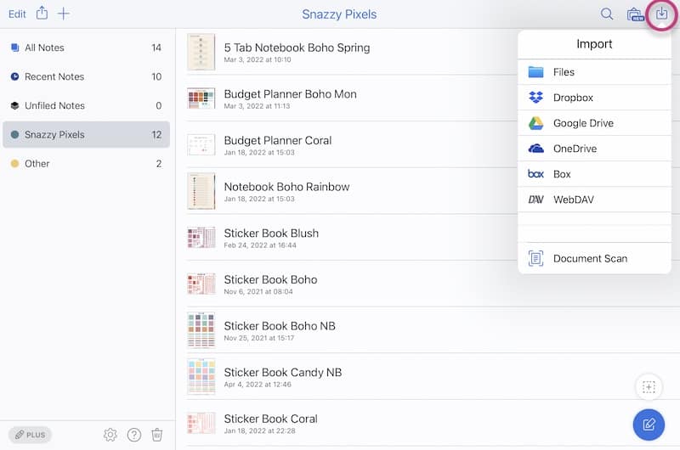Screen dimensions: 680x450
Task: Tap the PLUS upgrade button
Action: [x=31, y=435]
